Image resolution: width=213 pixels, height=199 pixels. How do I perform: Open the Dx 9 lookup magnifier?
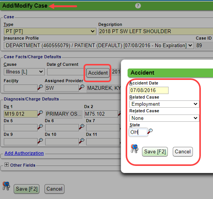40,141
